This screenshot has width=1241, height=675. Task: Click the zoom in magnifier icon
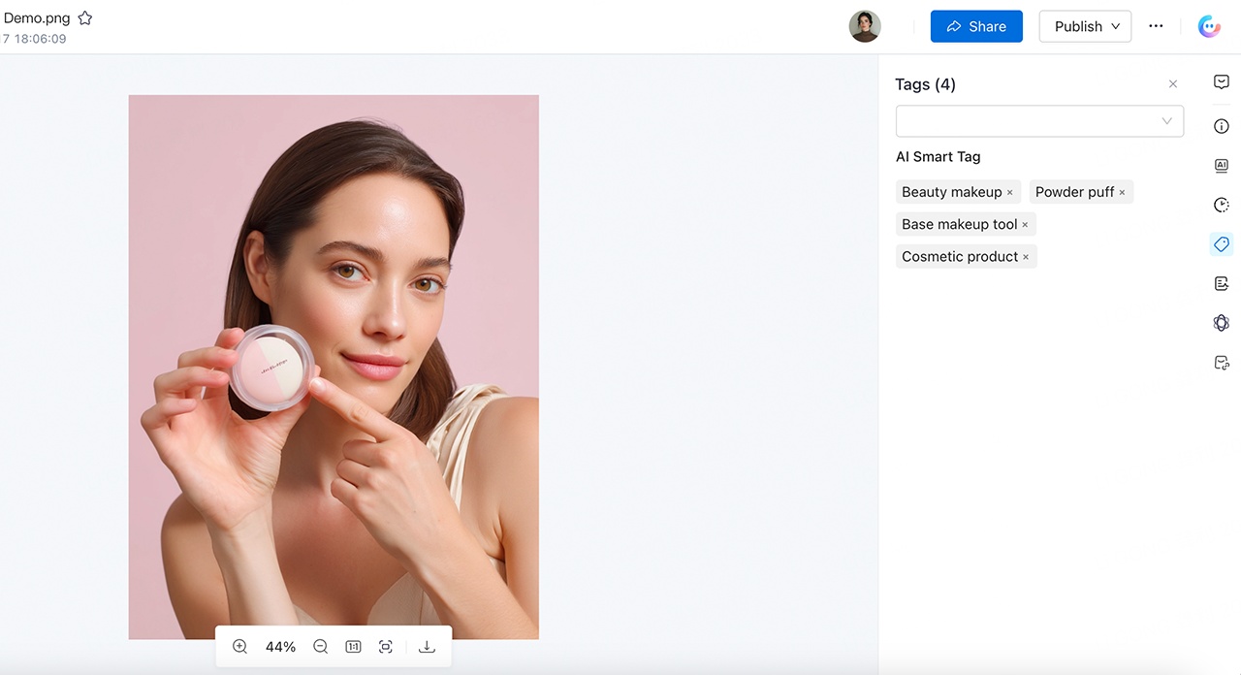[x=239, y=647]
